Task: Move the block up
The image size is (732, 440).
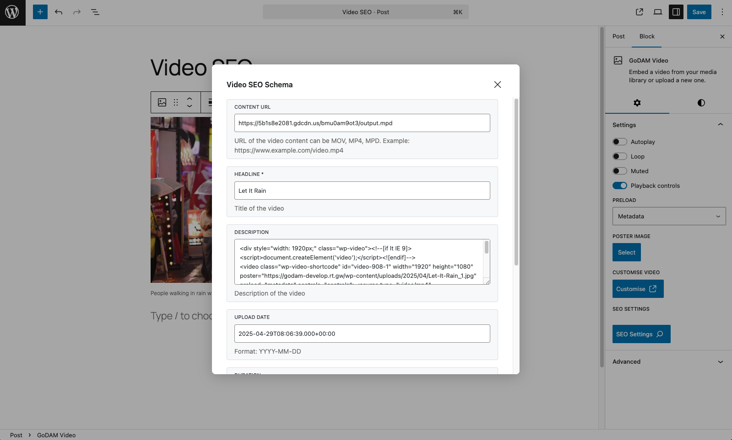Action: (190, 98)
